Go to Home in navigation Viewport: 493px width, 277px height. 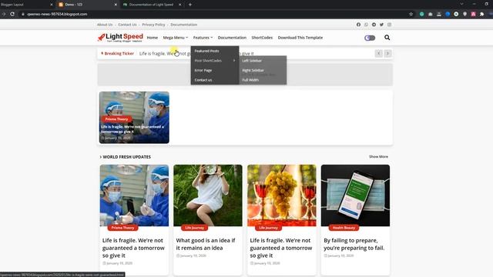click(153, 38)
